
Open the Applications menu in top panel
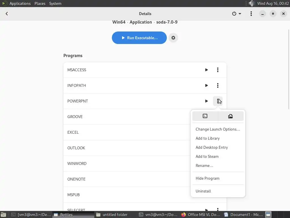click(x=20, y=3)
